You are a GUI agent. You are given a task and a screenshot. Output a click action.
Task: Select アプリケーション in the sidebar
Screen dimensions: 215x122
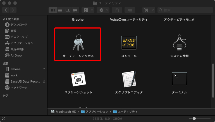22,43
